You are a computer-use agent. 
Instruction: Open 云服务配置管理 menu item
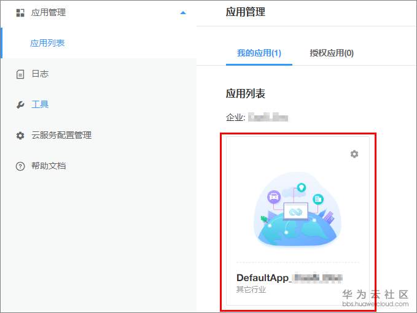[x=61, y=135]
